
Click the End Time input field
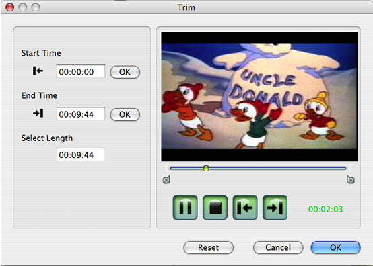click(x=81, y=114)
